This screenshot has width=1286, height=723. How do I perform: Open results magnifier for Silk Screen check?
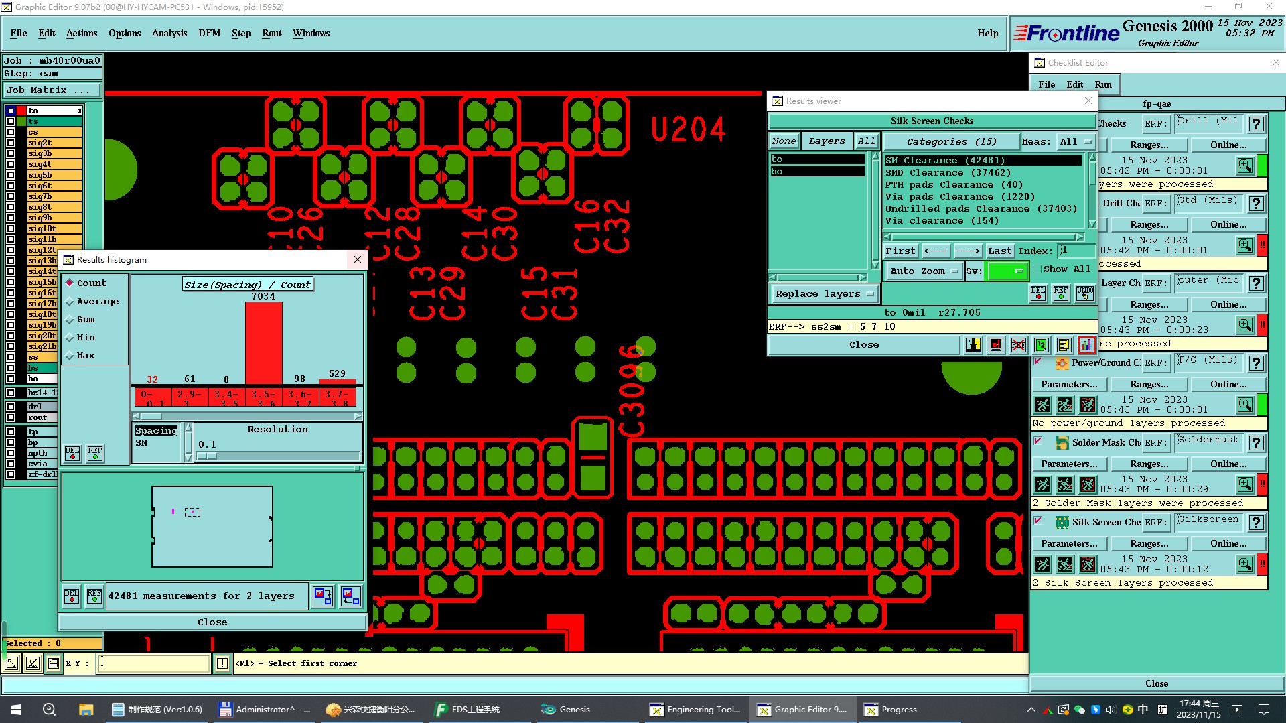click(1245, 564)
